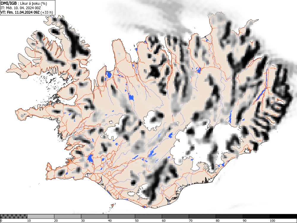Click the legend label '90'
Viewport: 297px width, 223px height.
(x=244, y=221)
